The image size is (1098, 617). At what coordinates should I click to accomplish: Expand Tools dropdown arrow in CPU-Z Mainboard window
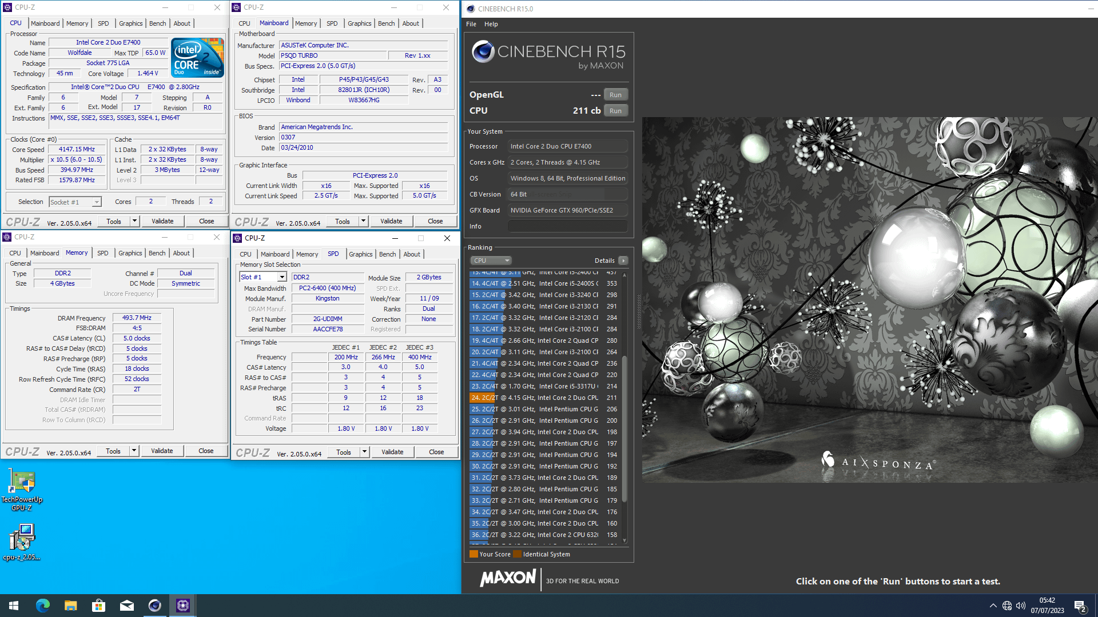(363, 221)
